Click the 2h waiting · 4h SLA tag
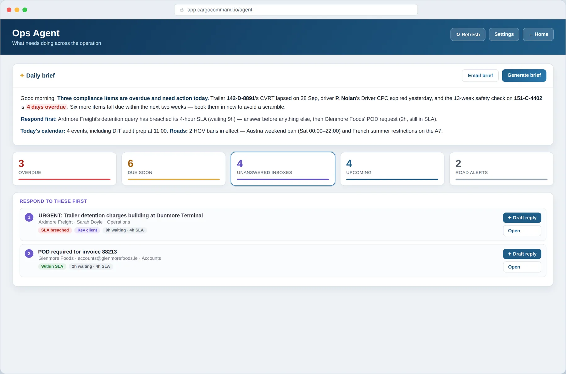 click(91, 266)
